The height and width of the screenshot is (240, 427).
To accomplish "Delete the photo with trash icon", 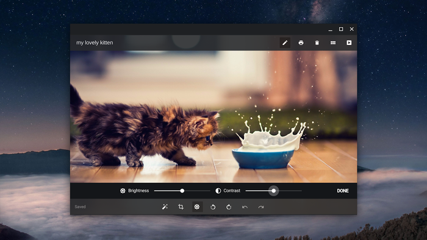I will [x=317, y=43].
